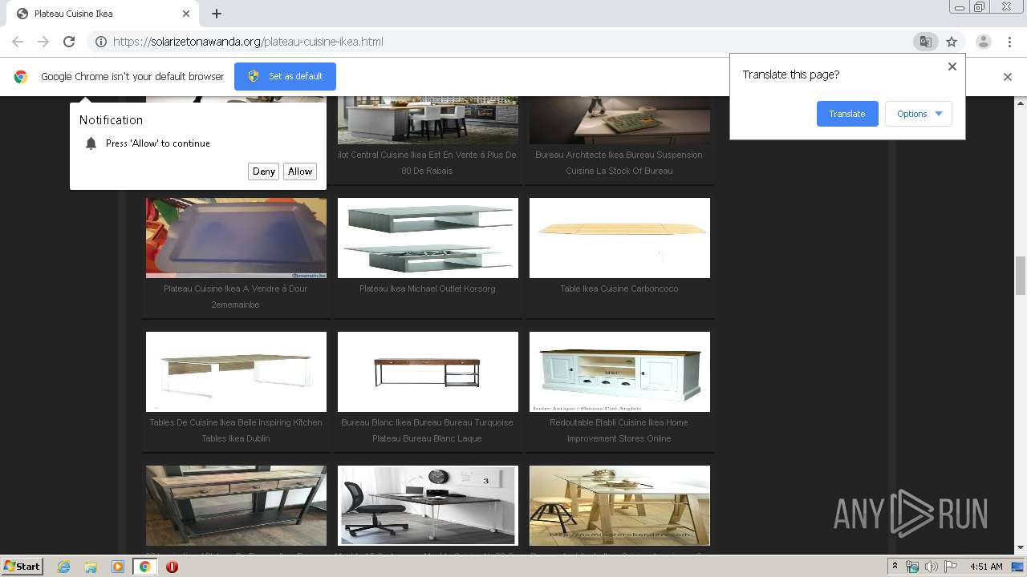This screenshot has width=1027, height=577.
Task: Reload the current page
Action: point(69,42)
